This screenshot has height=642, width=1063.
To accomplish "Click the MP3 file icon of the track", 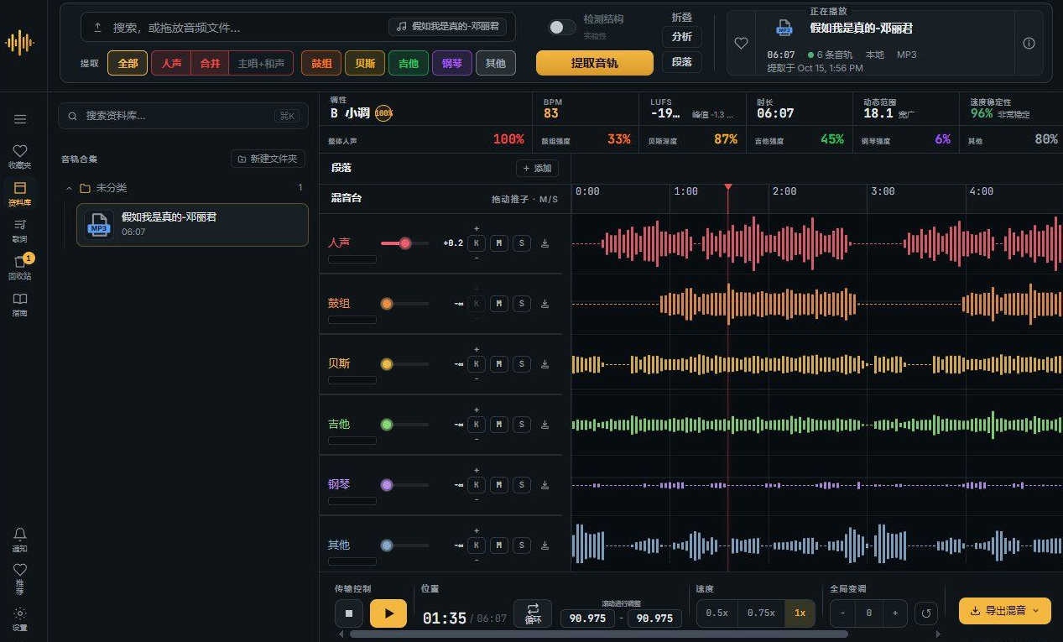I will (99, 225).
